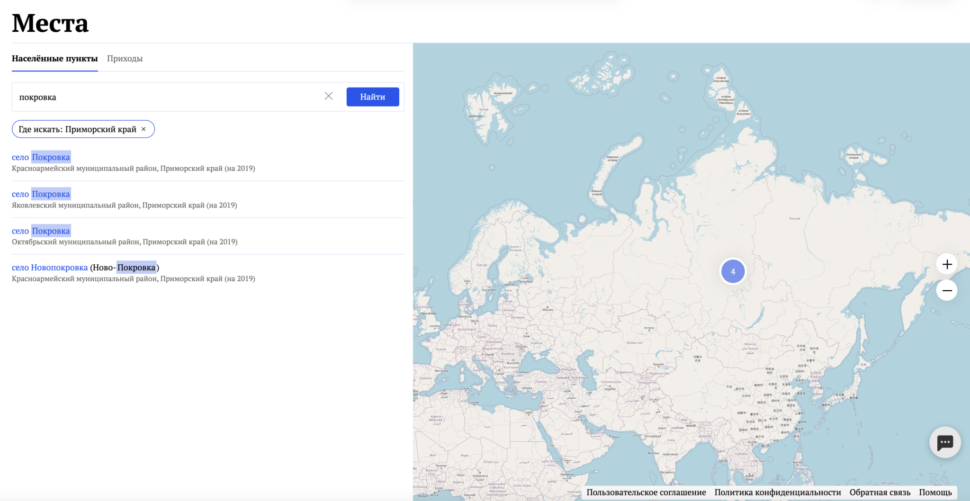Click the map cluster marker labeled 4
This screenshot has width=970, height=501.
(x=732, y=271)
